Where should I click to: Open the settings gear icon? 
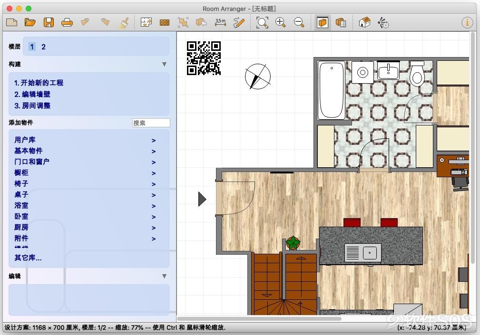pos(383,22)
